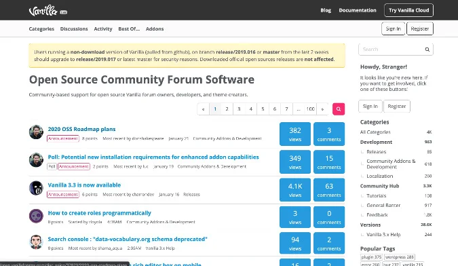Select page 3 in pagination
The width and height of the screenshot is (458, 266).
[x=239, y=109]
